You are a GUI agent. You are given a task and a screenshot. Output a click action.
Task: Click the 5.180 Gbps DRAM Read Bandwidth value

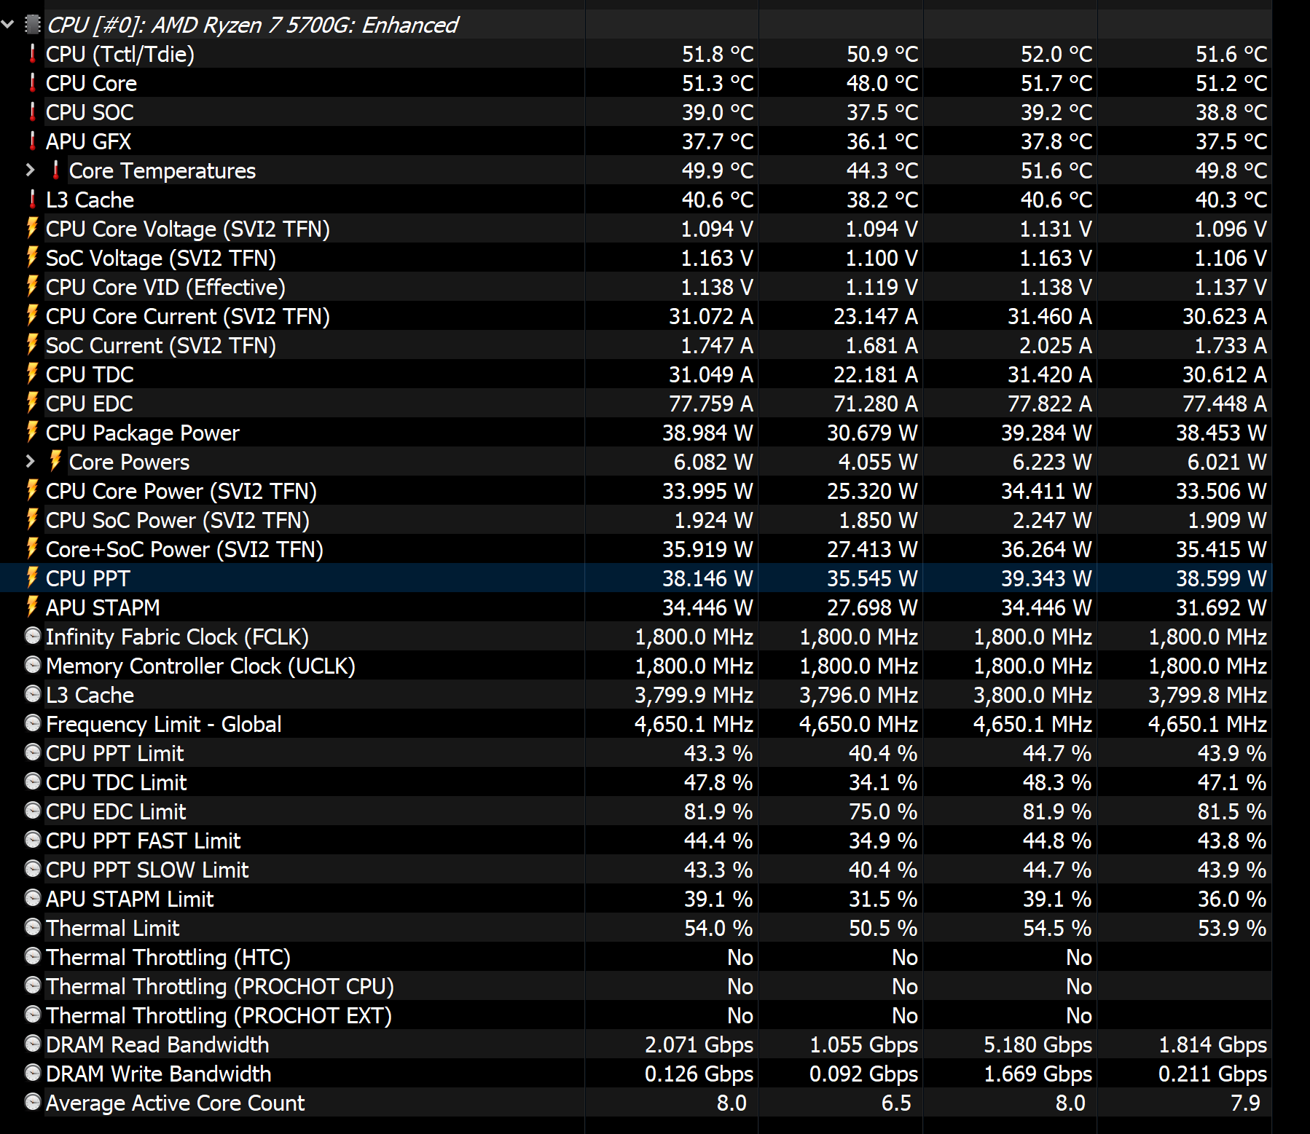click(1038, 1045)
